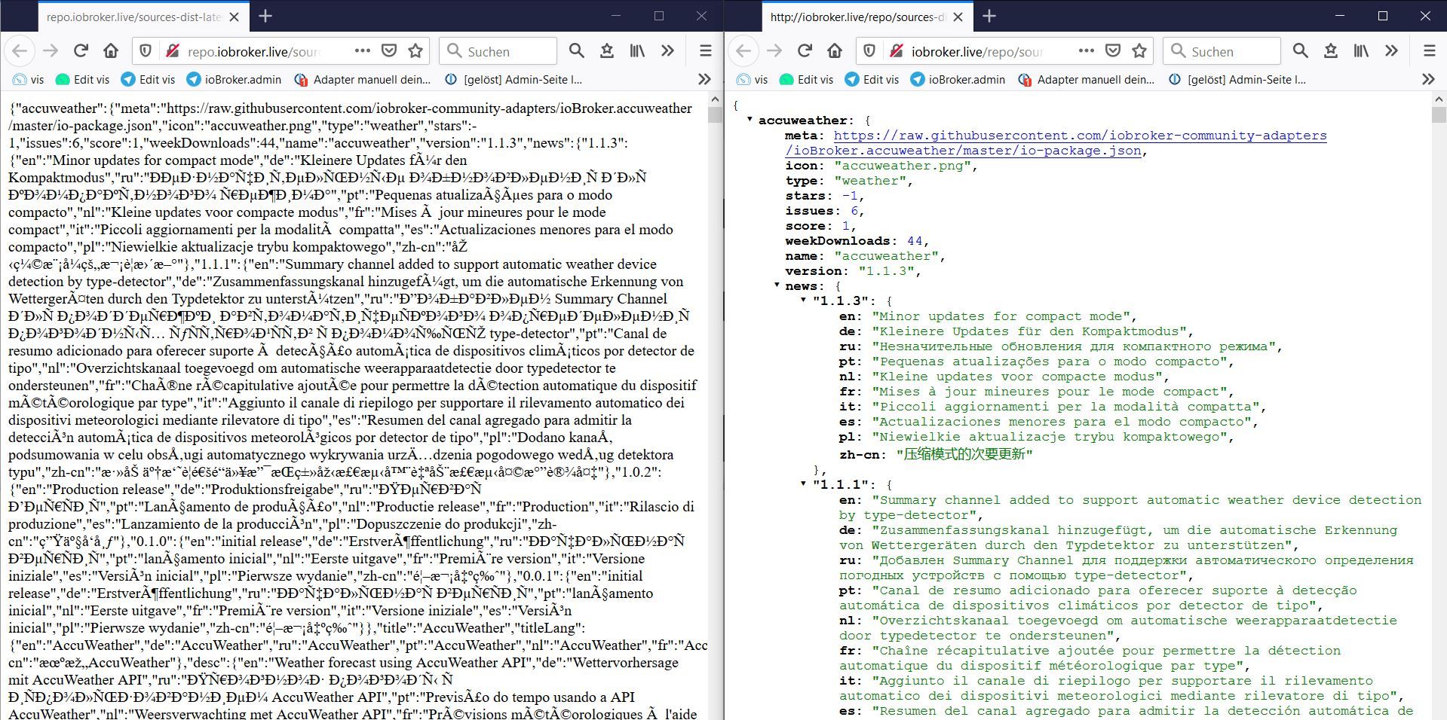Maximize the right Firefox window

pos(1383,16)
